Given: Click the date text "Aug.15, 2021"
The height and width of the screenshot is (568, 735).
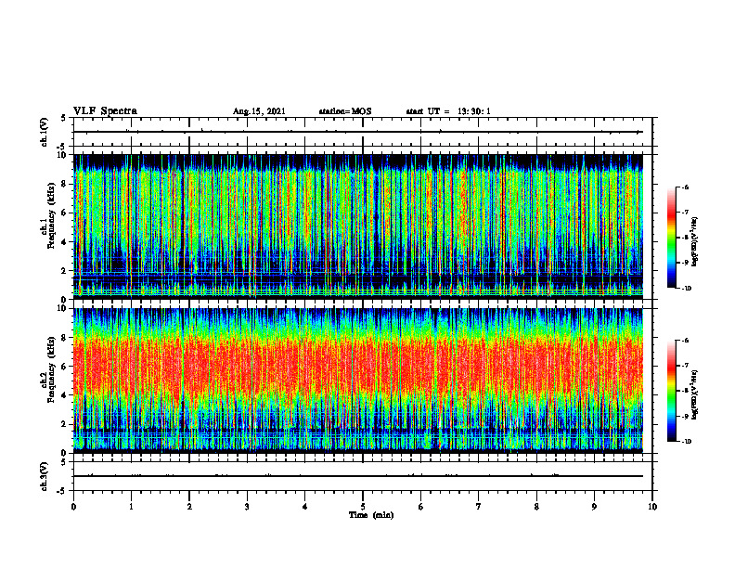Looking at the screenshot, I should point(259,111).
